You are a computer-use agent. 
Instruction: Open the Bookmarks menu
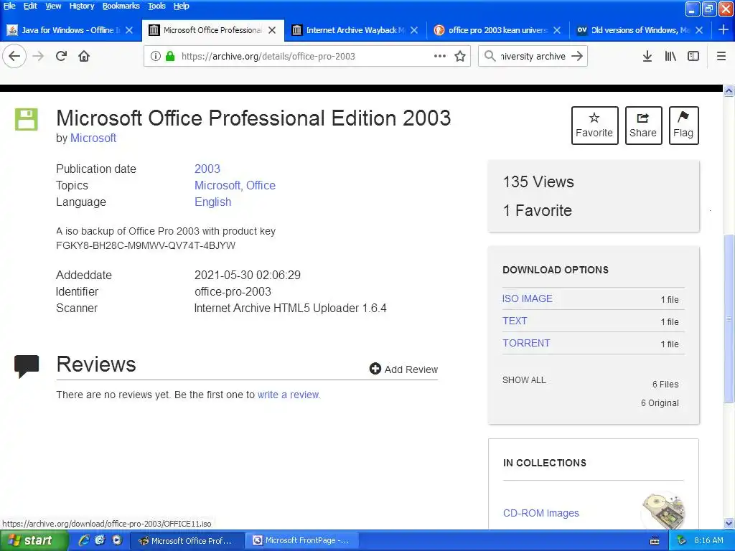(x=121, y=6)
